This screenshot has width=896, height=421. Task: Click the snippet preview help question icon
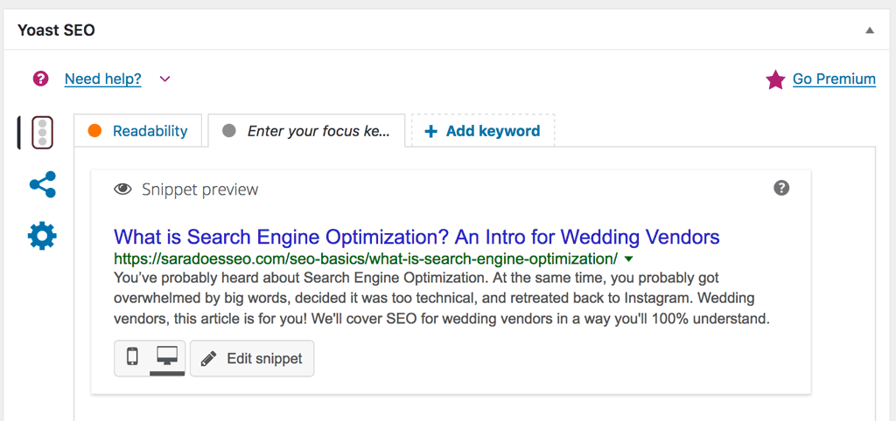pyautogui.click(x=781, y=188)
